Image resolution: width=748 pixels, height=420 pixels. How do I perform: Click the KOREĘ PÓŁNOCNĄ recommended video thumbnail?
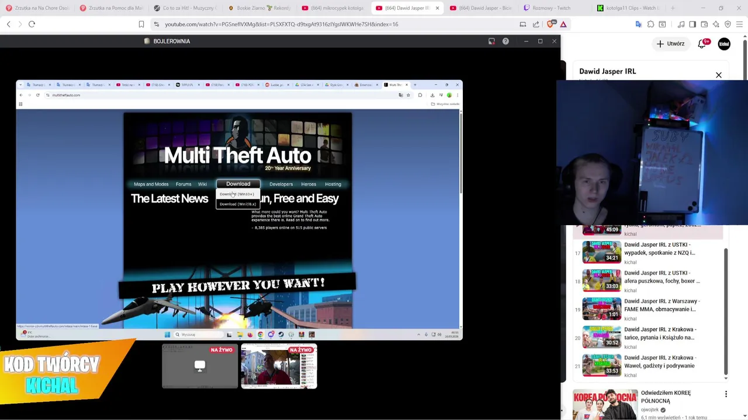[605, 404]
